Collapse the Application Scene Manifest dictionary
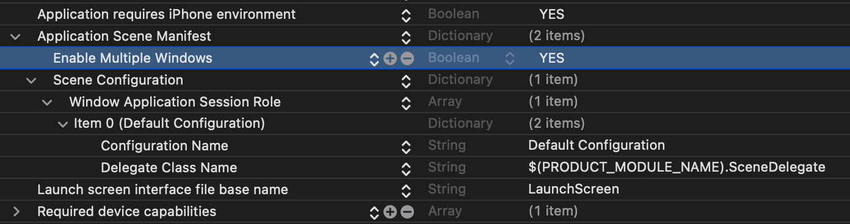Image resolution: width=850 pixels, height=224 pixels. pyautogui.click(x=15, y=37)
